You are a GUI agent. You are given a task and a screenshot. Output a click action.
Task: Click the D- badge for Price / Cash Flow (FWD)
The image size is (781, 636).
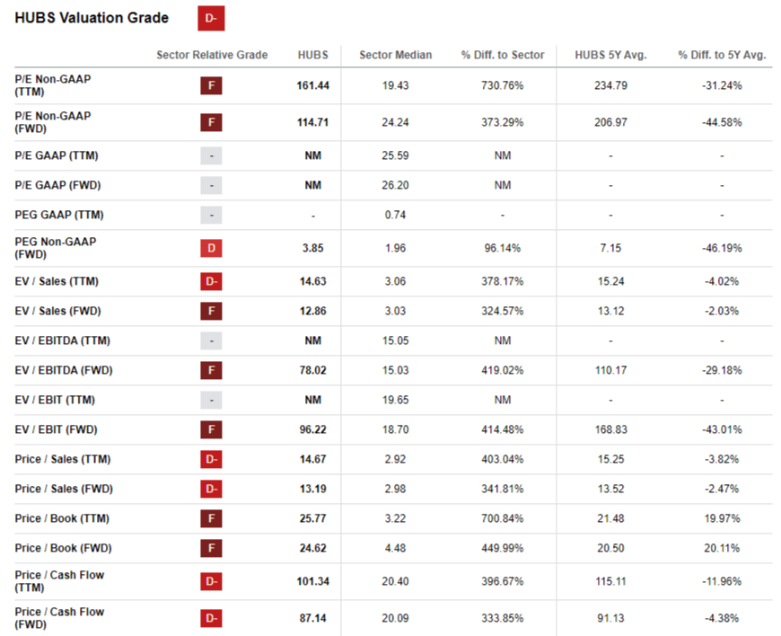pyautogui.click(x=211, y=619)
